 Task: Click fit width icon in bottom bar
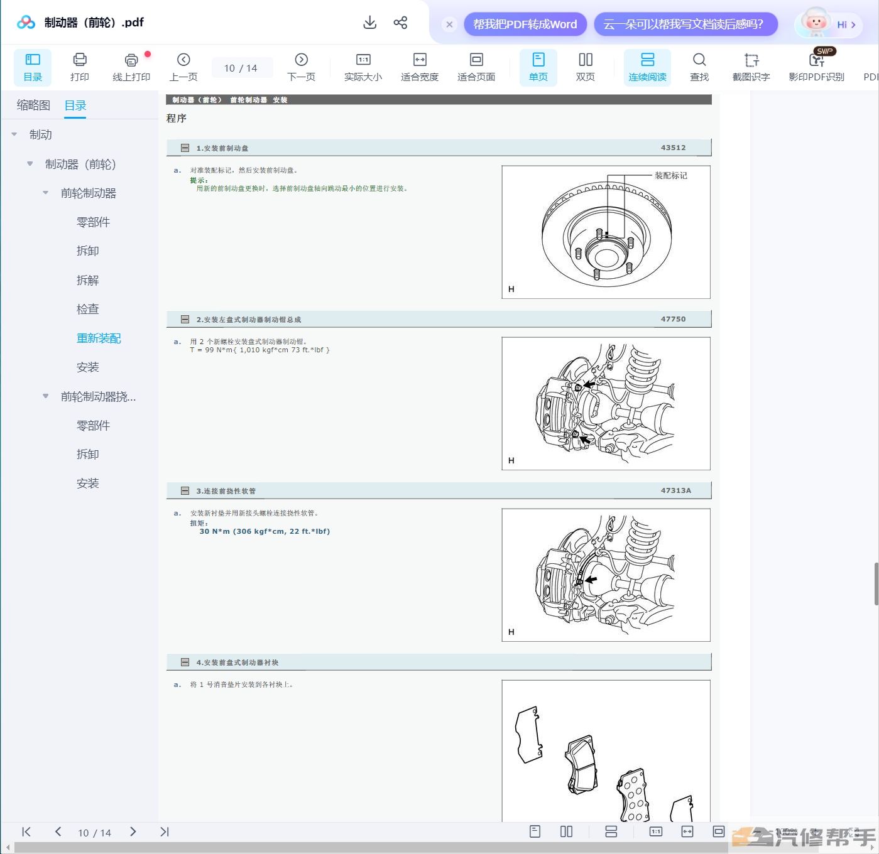click(x=687, y=831)
